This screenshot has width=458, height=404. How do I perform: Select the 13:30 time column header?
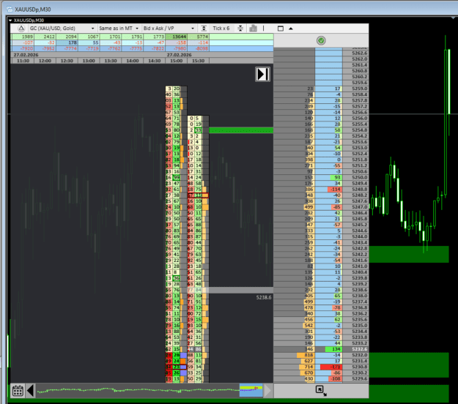(111, 61)
